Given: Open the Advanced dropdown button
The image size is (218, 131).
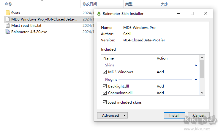Looking at the screenshot, I should point(112,116).
